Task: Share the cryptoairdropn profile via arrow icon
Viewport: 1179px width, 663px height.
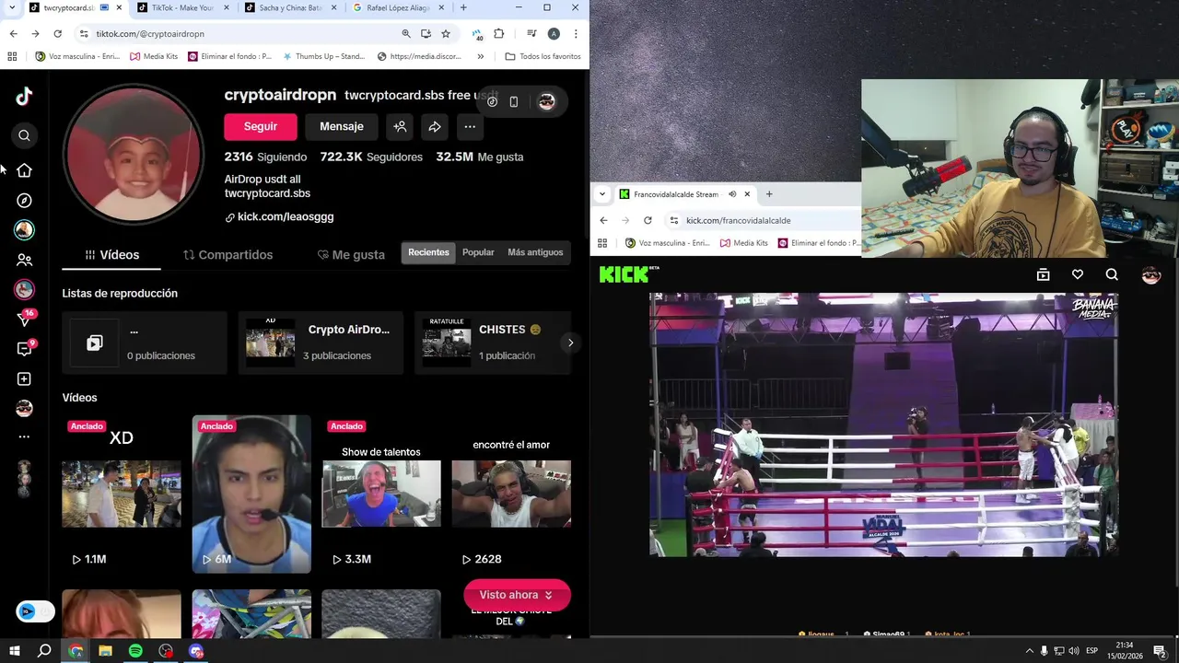Action: pyautogui.click(x=435, y=126)
